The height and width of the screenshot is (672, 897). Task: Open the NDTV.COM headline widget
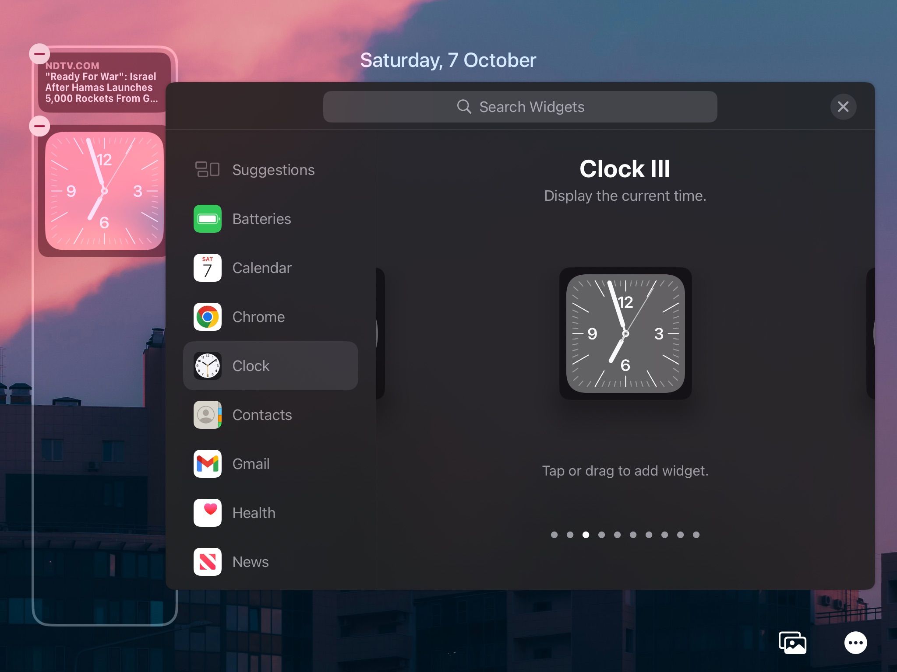pyautogui.click(x=104, y=83)
